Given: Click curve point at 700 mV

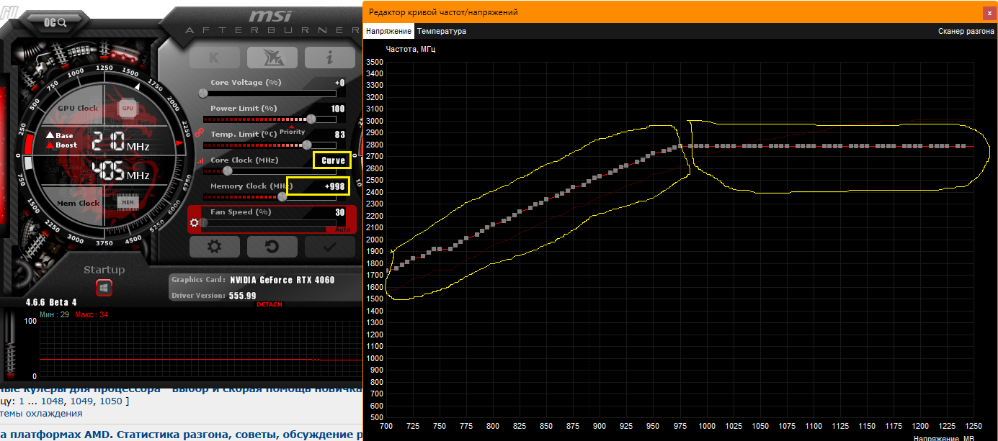Looking at the screenshot, I should click(389, 271).
